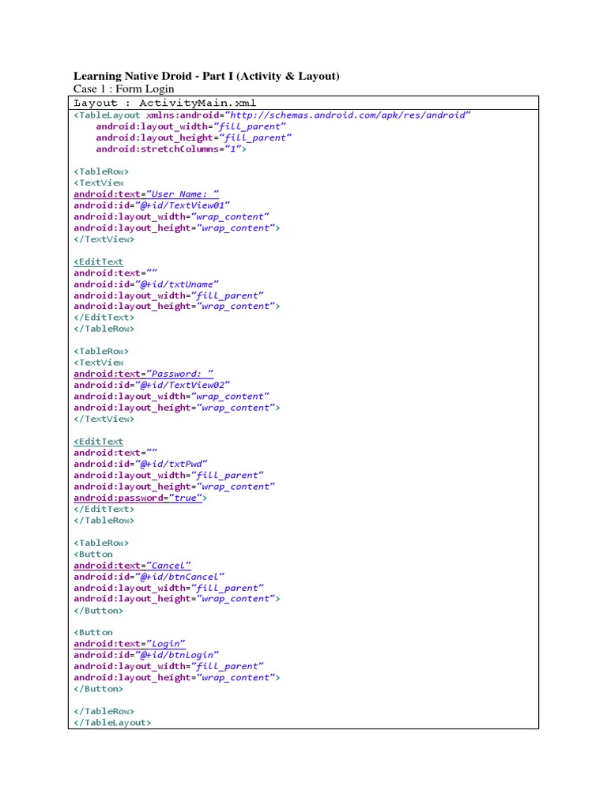The image size is (607, 809).
Task: Click the android:id="@+id/TextView02" line
Action: point(152,385)
